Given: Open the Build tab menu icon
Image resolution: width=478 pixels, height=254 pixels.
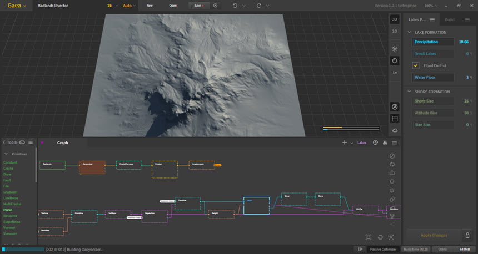Looking at the screenshot, I should [467, 19].
